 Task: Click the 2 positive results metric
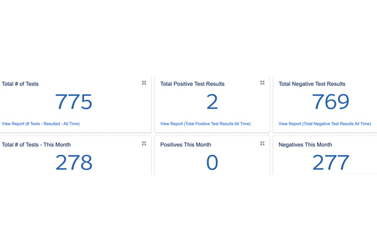tap(212, 102)
